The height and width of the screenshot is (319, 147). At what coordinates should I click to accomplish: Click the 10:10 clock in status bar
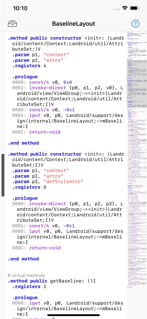coord(20,8)
